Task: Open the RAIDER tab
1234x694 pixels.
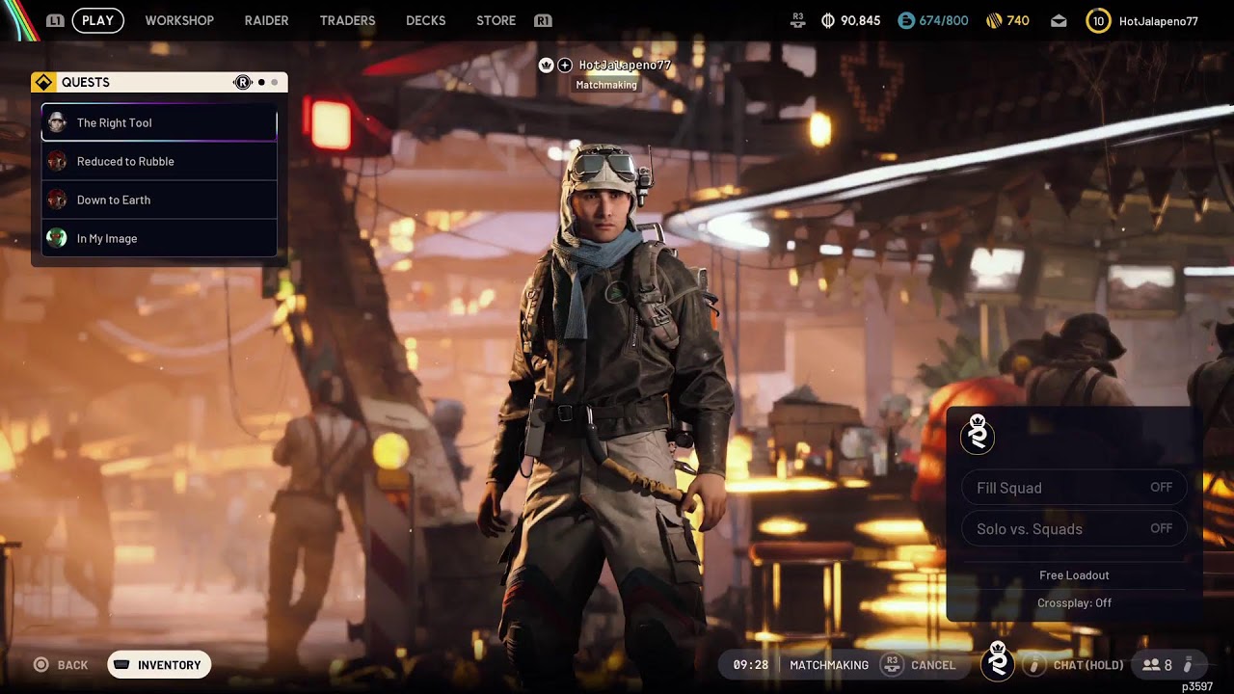Action: pos(266,20)
